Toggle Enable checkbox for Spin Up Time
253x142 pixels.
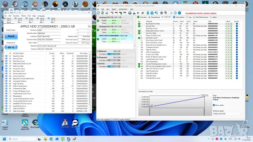click(237, 26)
